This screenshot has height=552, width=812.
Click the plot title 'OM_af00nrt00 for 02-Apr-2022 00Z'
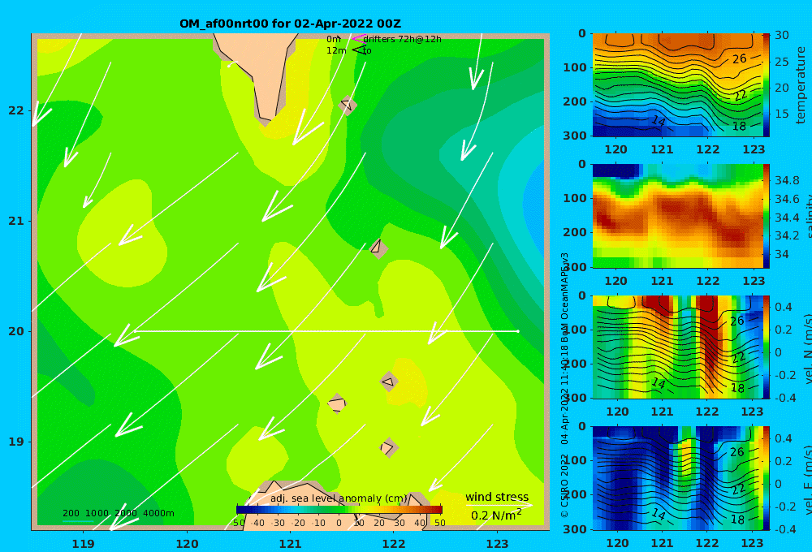(290, 24)
